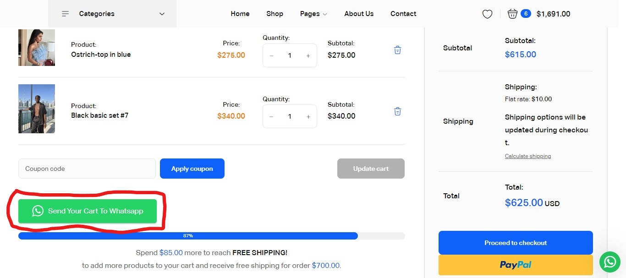Image resolution: width=626 pixels, height=278 pixels.
Task: Open the floating WhatsApp chat bubble
Action: (x=610, y=262)
